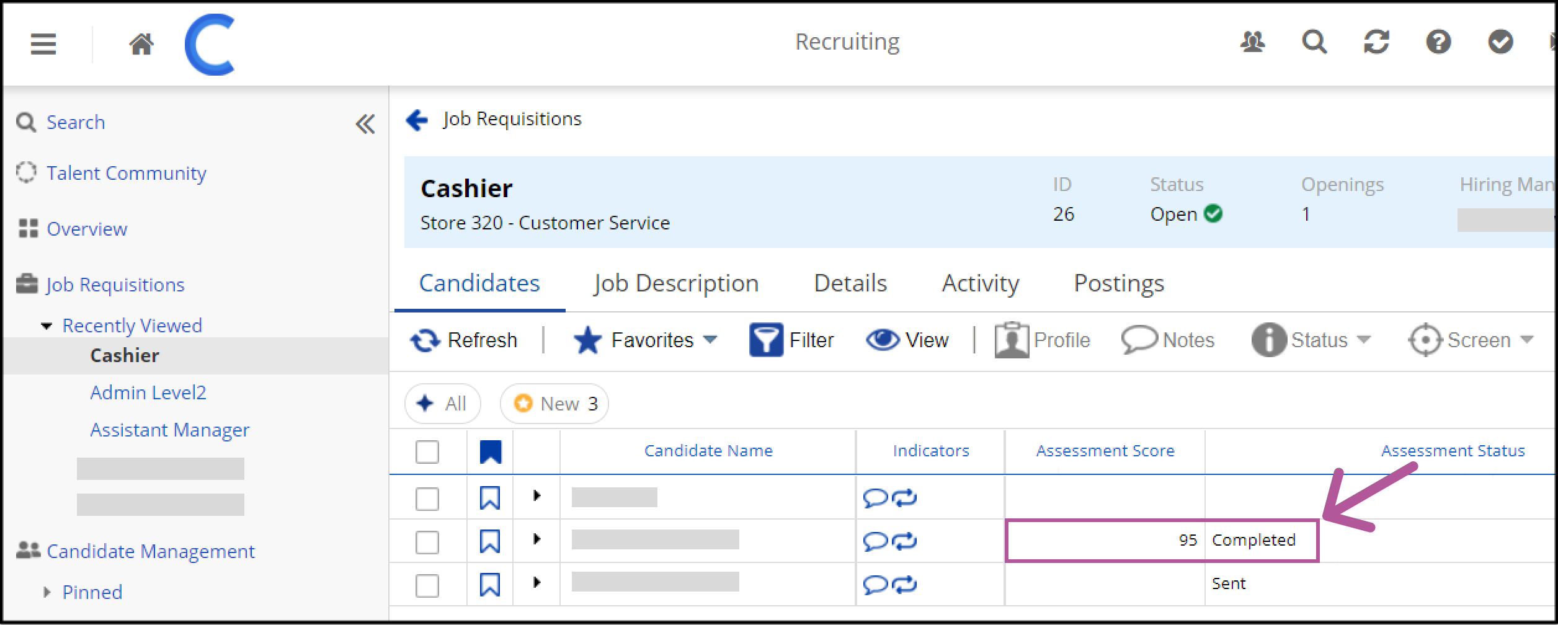Open the search magnifier in top bar
Screen dimensions: 1558x625
click(1314, 42)
